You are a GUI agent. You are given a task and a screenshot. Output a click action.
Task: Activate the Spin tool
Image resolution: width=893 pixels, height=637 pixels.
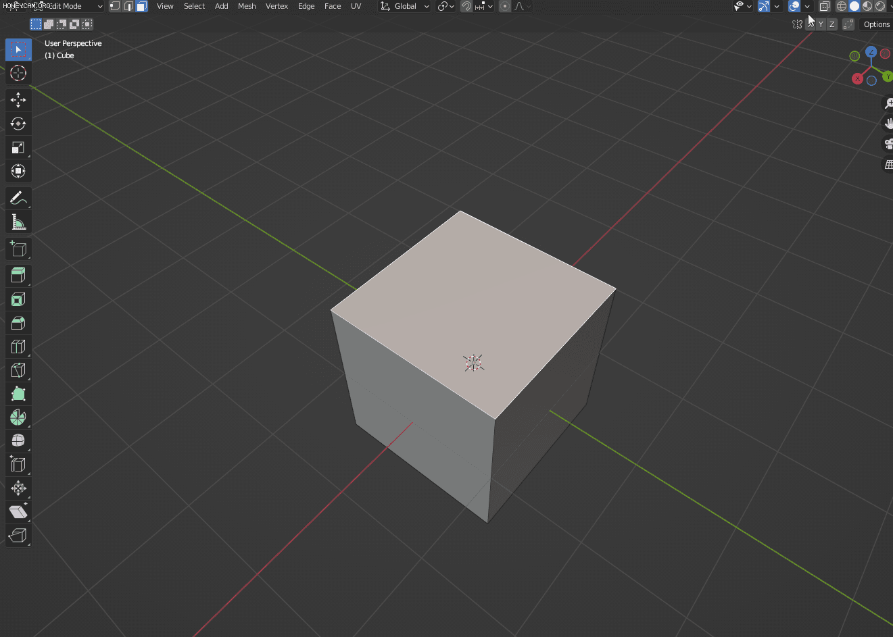18,417
